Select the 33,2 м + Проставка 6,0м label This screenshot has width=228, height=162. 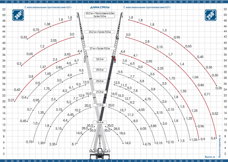click(100, 14)
